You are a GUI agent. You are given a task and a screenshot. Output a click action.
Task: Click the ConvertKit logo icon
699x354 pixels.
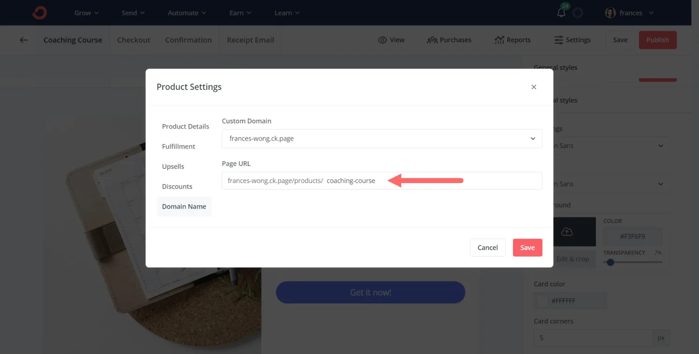(x=40, y=13)
